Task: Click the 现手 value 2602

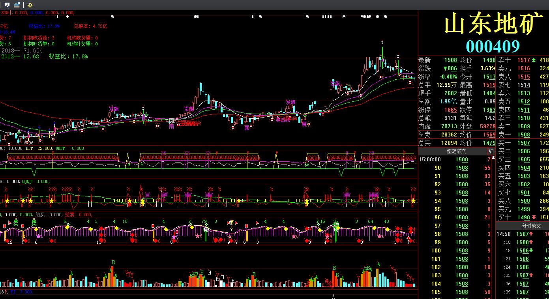Action: click(x=451, y=93)
